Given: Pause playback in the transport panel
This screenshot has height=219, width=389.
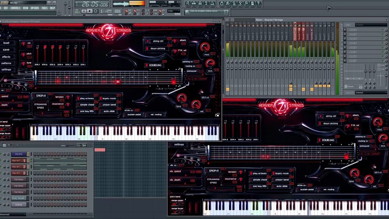Looking at the screenshot, I should (84, 11).
